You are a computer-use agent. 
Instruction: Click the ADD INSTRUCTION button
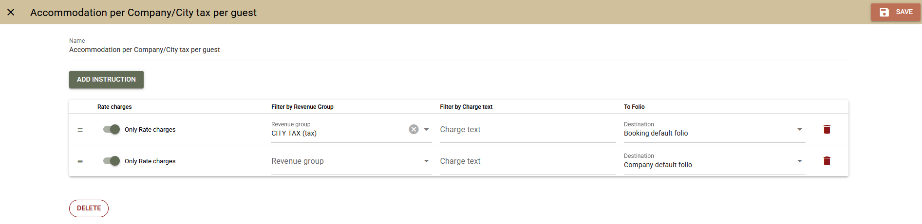tap(106, 80)
